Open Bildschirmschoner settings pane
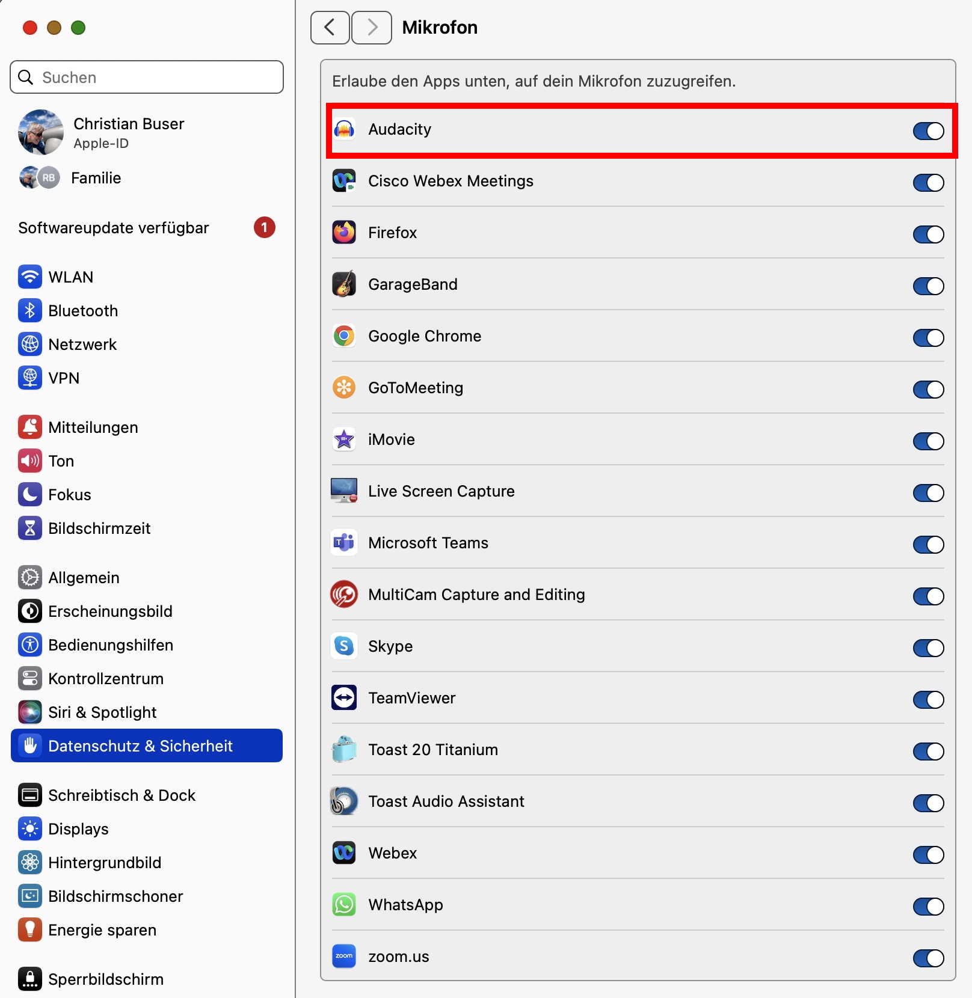972x998 pixels. (147, 896)
